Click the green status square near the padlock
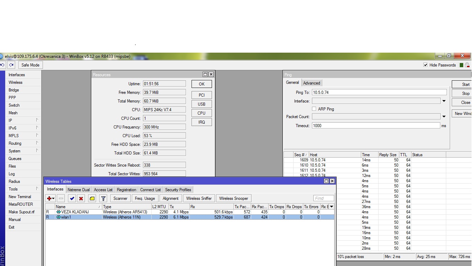The image size is (474, 266). point(461,65)
